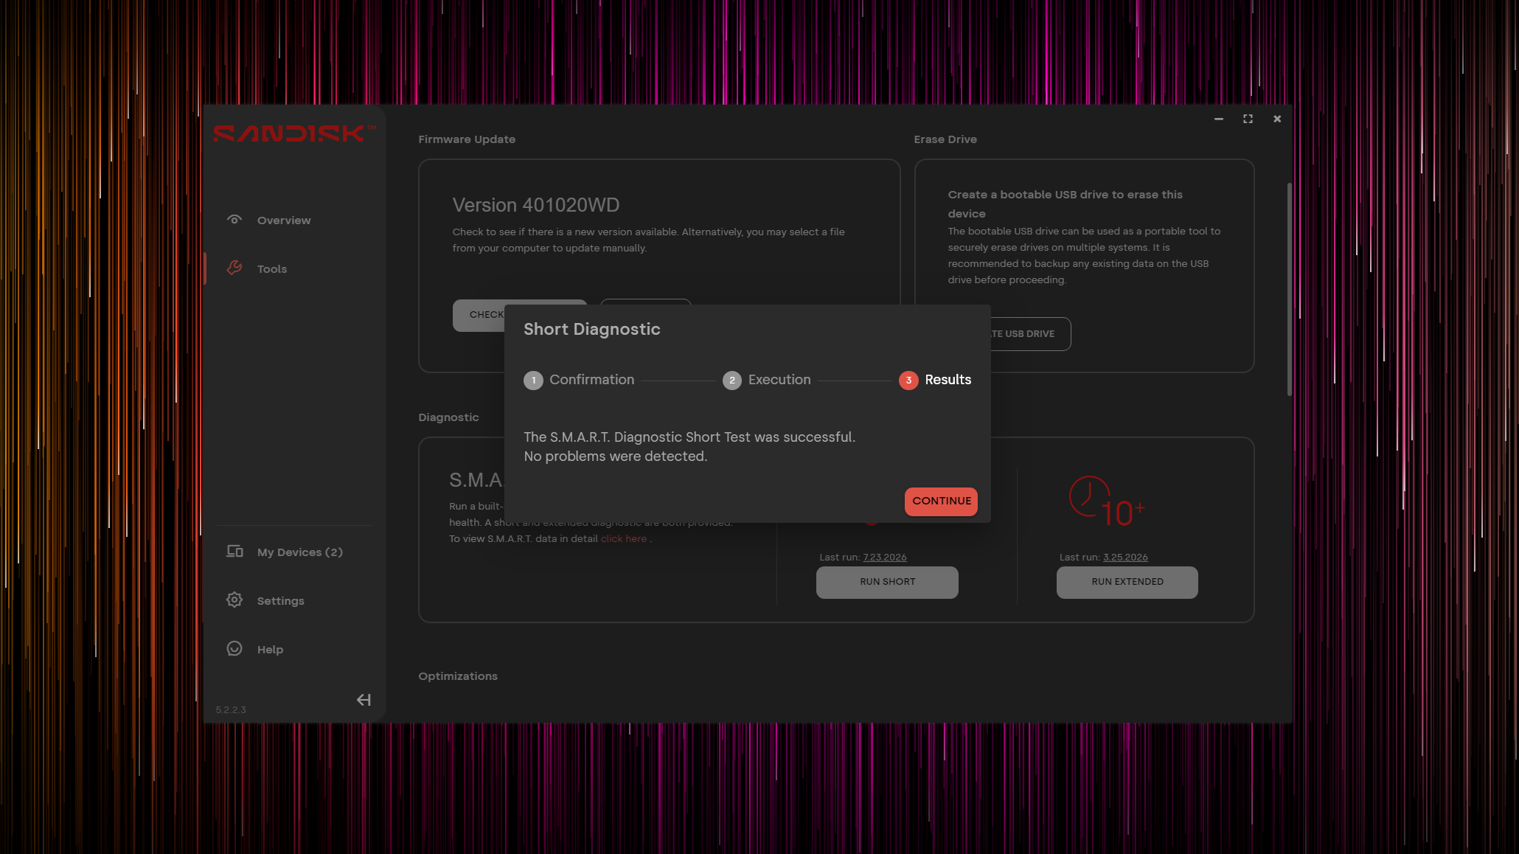Collapse the sidebar with arrow icon
Image resolution: width=1519 pixels, height=854 pixels.
coord(364,700)
